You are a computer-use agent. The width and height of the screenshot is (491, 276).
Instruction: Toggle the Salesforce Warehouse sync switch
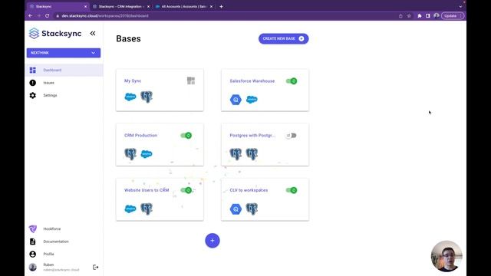click(292, 81)
